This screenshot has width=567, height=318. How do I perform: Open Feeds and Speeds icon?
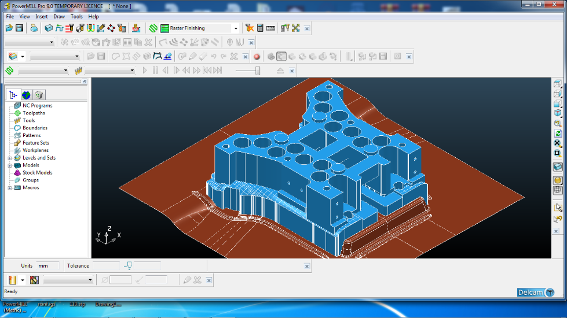(59, 28)
